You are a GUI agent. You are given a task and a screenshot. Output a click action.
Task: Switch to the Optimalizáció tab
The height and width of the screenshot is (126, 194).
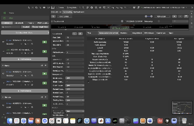click(79, 12)
